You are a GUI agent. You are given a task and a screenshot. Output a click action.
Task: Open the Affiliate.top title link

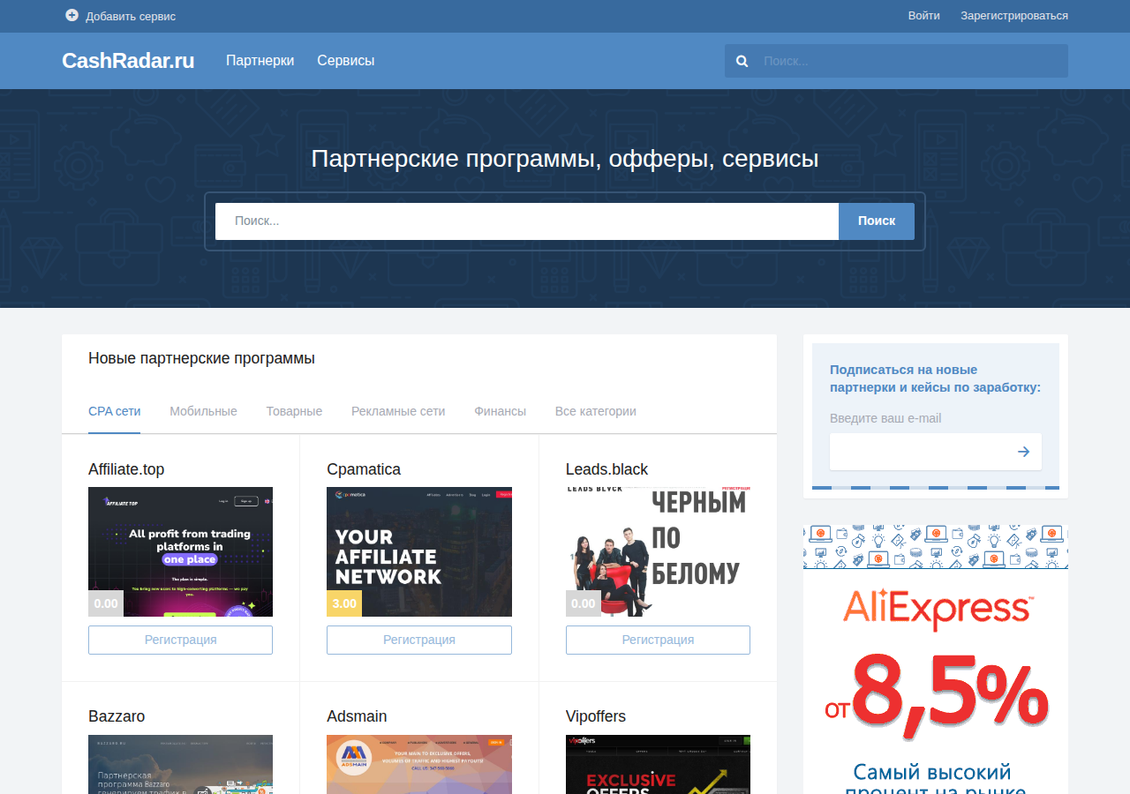(126, 469)
